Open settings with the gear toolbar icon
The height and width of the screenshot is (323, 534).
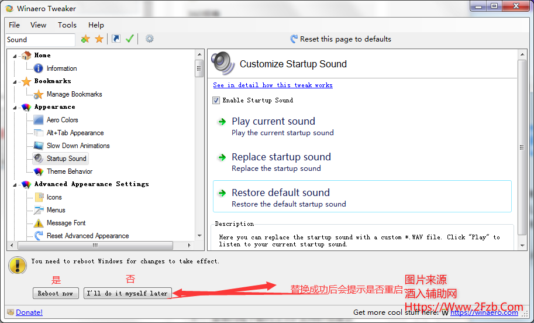[150, 39]
